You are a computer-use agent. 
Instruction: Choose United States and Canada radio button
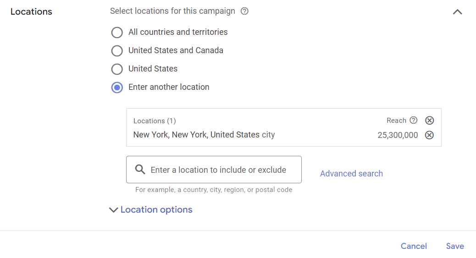click(x=117, y=51)
